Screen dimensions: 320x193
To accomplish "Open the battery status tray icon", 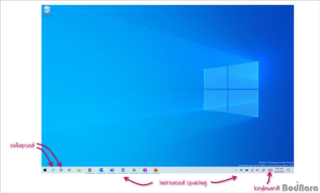I will tap(247, 170).
